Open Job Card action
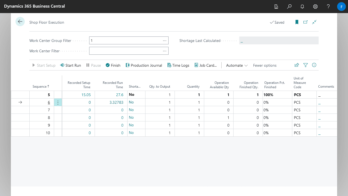 pos(206,65)
